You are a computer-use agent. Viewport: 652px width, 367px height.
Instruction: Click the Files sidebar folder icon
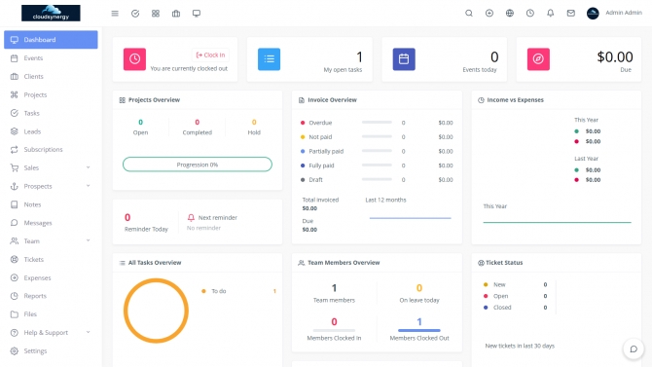click(15, 314)
